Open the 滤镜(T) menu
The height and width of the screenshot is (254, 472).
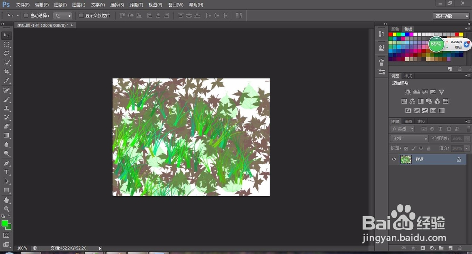[136, 5]
